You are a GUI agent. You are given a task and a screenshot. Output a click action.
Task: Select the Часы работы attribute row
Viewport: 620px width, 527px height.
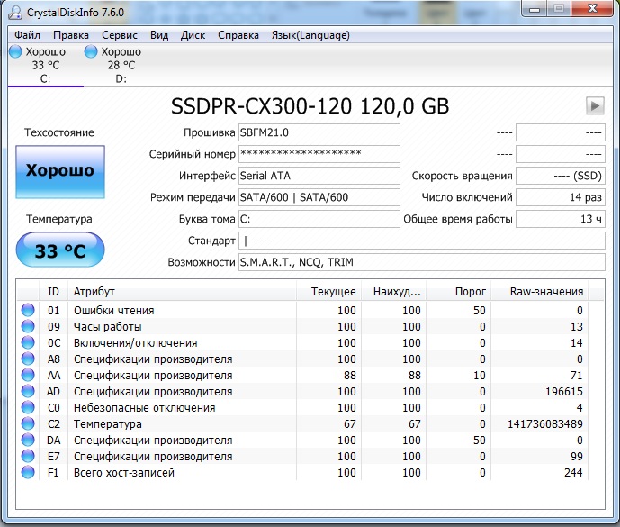(x=302, y=326)
